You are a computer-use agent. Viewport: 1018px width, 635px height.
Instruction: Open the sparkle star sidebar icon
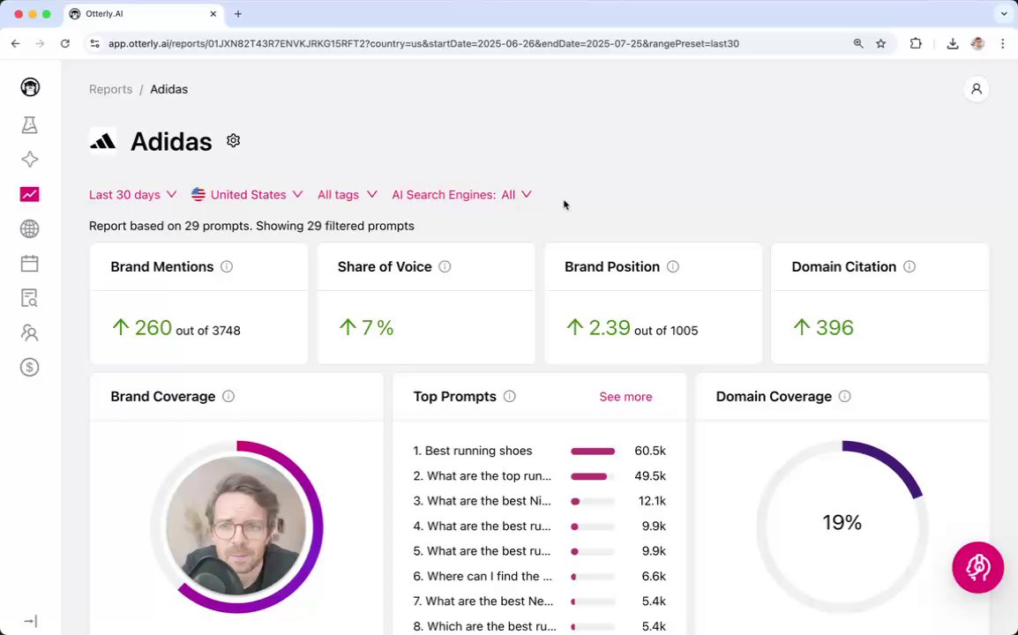30,160
